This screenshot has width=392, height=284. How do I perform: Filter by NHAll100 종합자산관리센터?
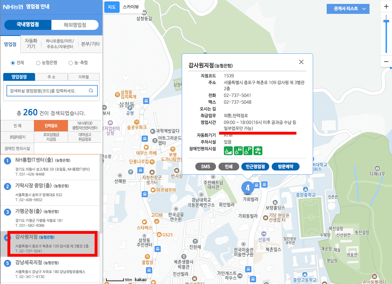85,126
